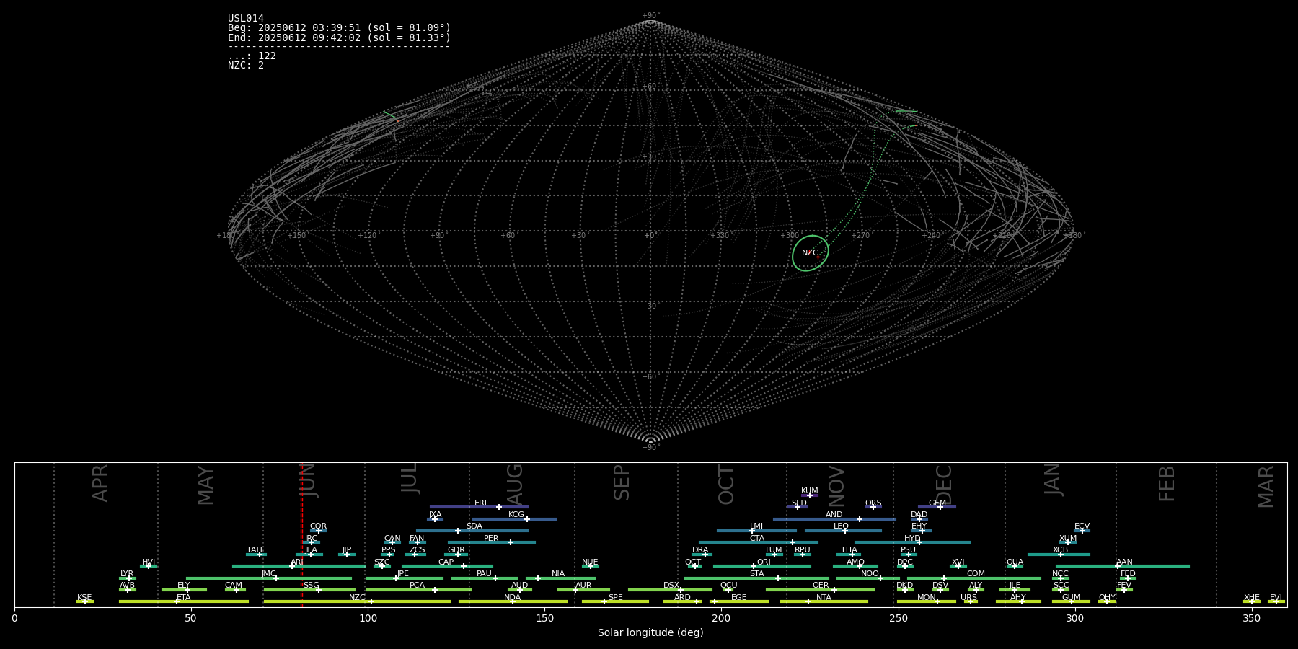Click the EVI shower marker
Screen dimensions: 1298x649
coord(1276,601)
